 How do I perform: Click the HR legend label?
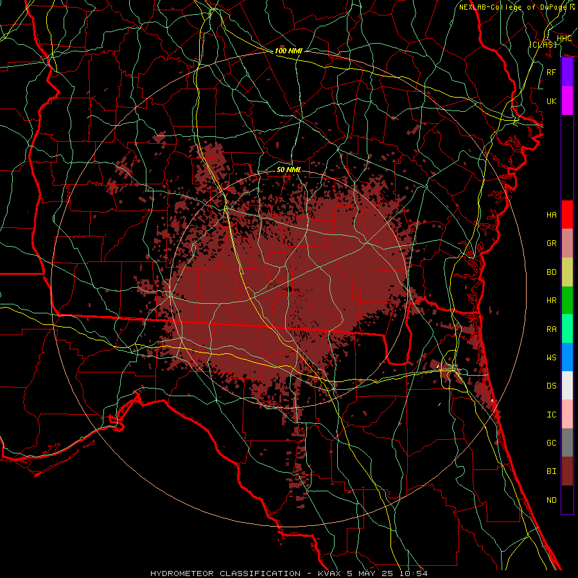(x=552, y=301)
